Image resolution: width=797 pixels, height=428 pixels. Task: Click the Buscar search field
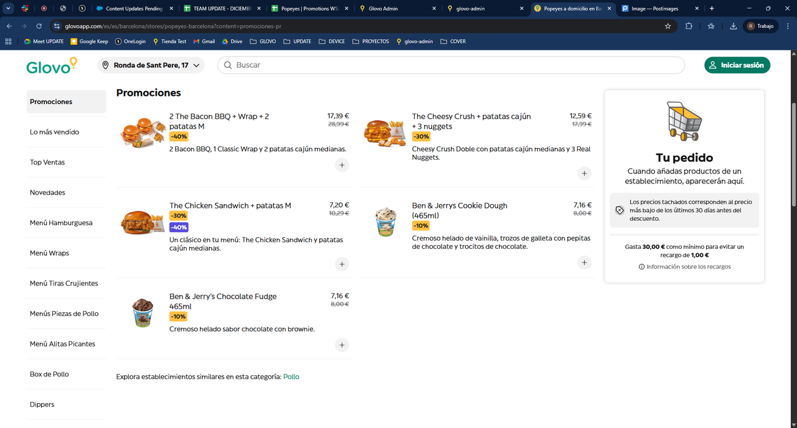tap(451, 65)
